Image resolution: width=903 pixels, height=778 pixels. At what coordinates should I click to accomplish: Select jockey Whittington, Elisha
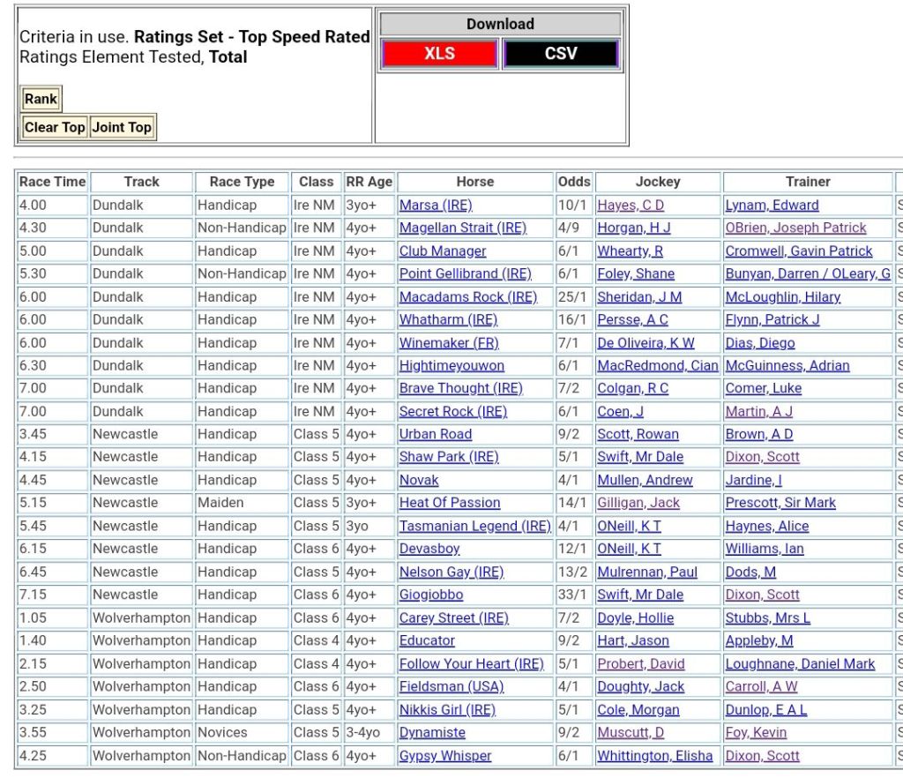click(x=654, y=756)
